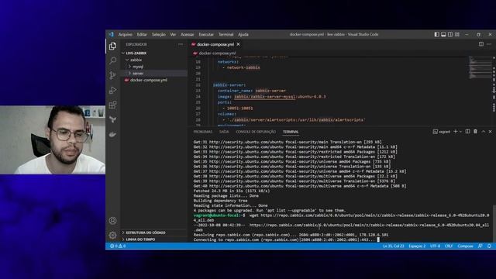Split the terminal panel
The height and width of the screenshot is (279, 496).
467,132
